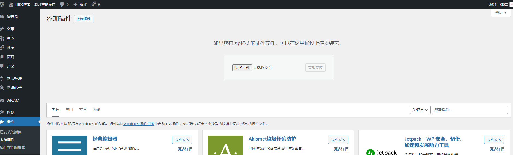This screenshot has height=155, width=513.
Task: Click the WPJAM gauge icon
Action: (x=2, y=100)
